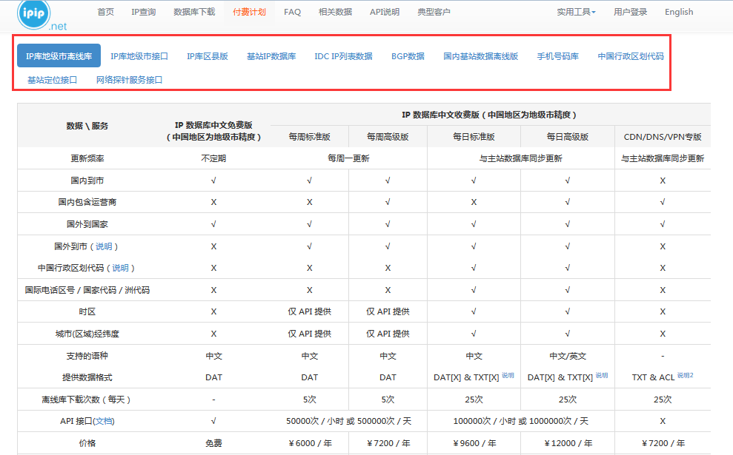This screenshot has width=733, height=455.
Task: Click IP 数据库中文免费版 column header
Action: tap(213, 131)
